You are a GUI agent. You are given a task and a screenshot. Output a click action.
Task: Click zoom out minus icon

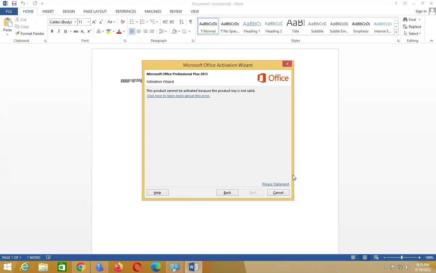pos(385,258)
